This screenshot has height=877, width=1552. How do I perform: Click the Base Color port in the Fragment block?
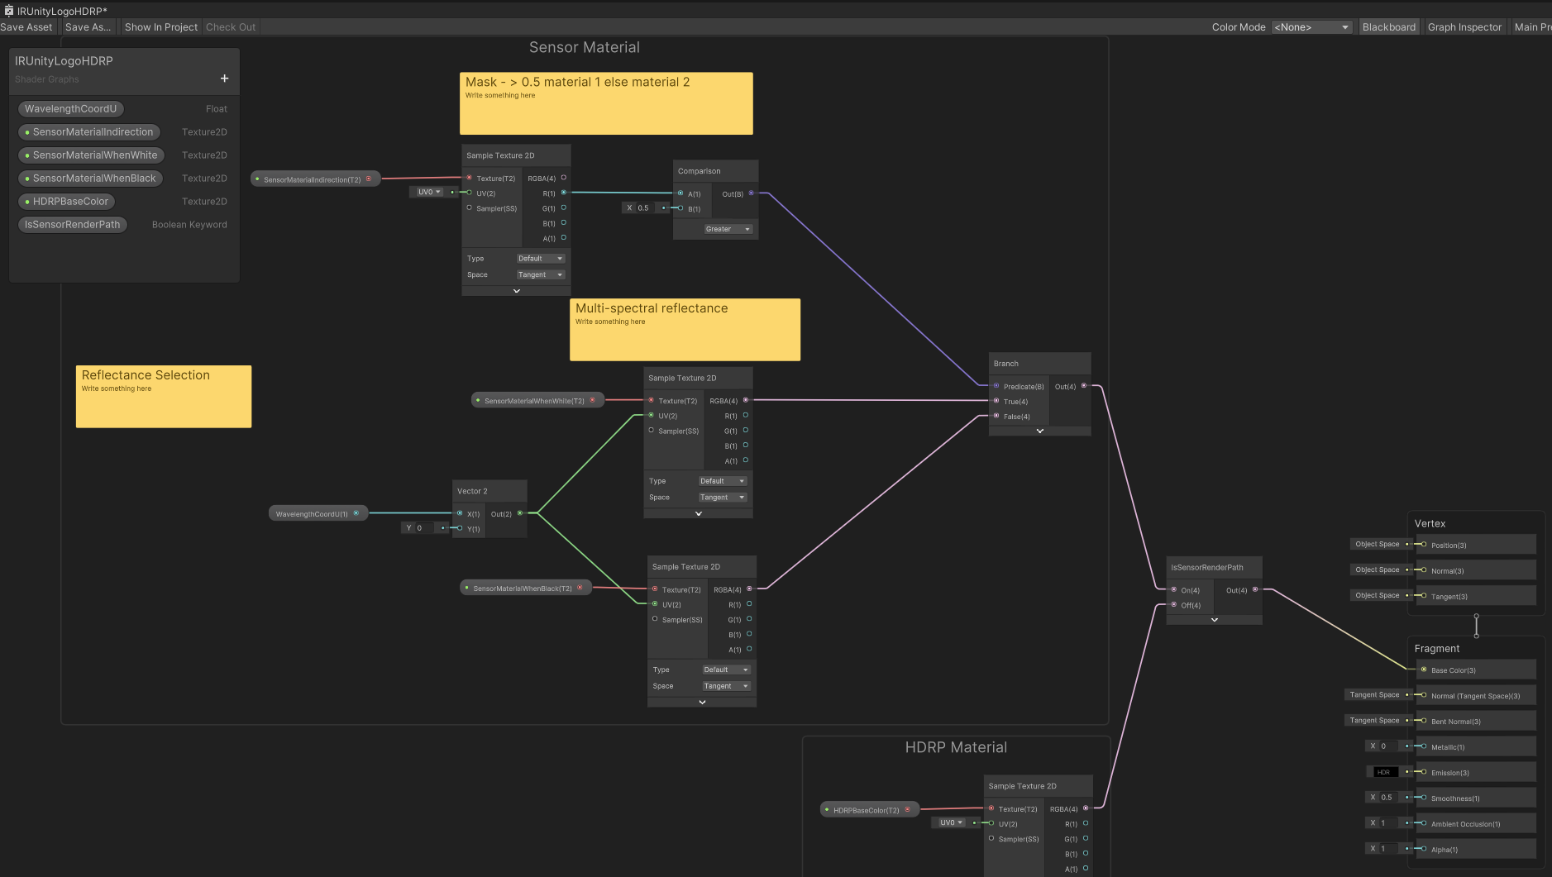[x=1423, y=670]
